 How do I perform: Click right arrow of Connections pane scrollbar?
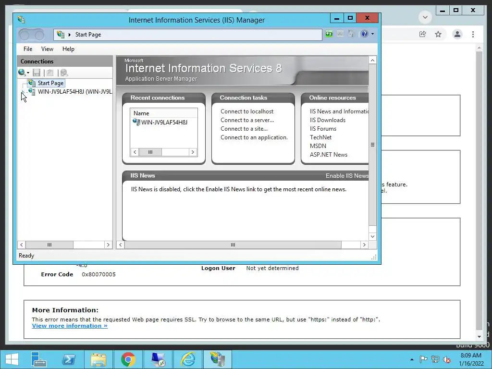[x=108, y=245]
